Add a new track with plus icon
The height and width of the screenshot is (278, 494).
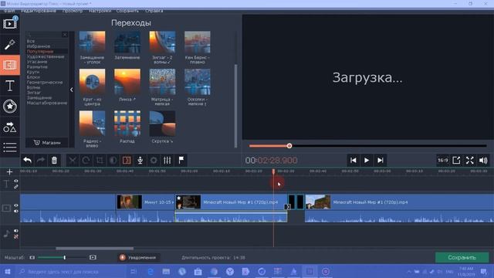coord(9,171)
